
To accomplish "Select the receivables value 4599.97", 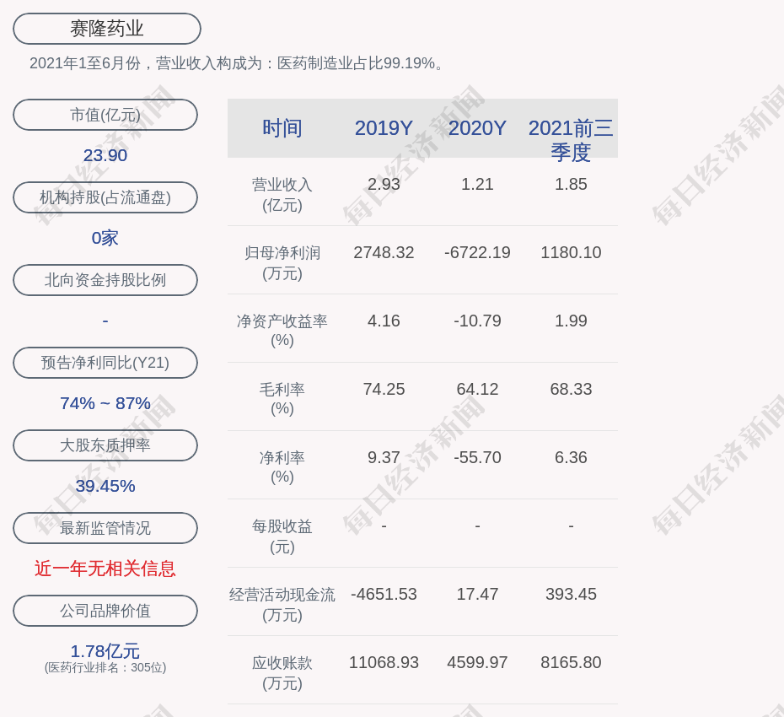I will [x=477, y=662].
